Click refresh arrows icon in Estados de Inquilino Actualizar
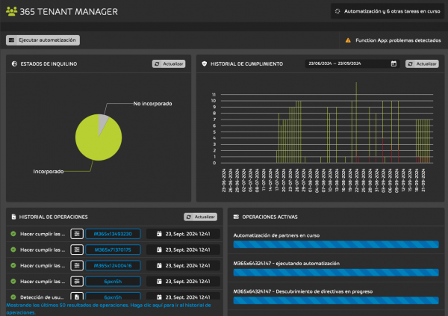This screenshot has height=316, width=448. (157, 63)
